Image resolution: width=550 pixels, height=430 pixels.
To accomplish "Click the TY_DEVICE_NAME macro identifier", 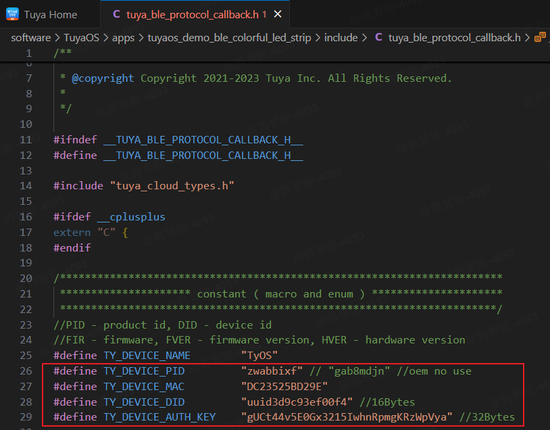I will click(x=147, y=356).
